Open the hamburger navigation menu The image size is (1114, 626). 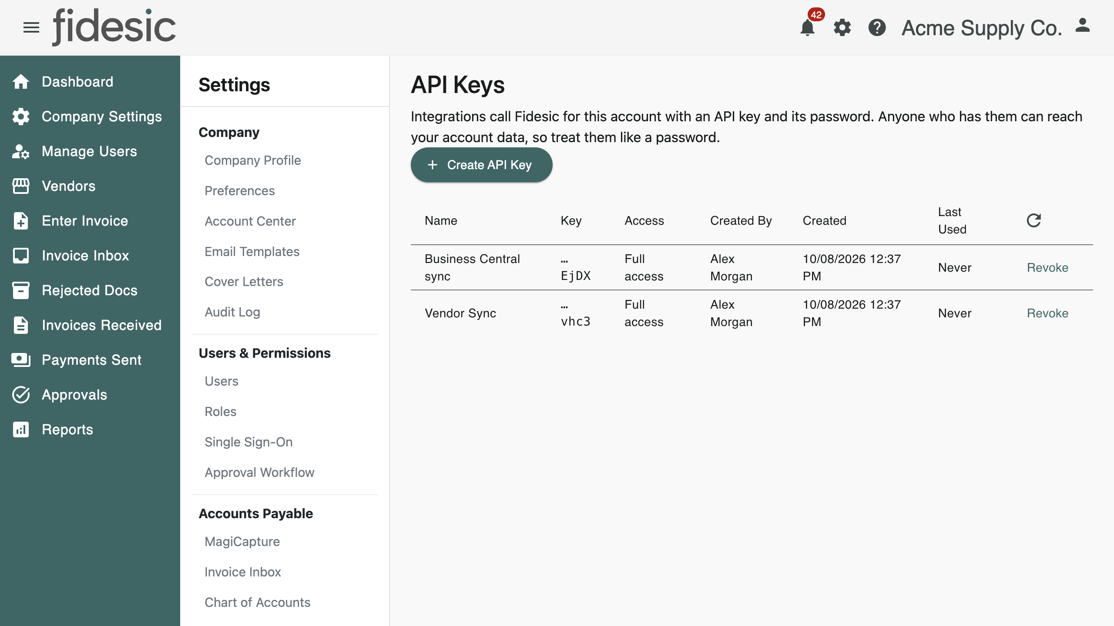(31, 28)
